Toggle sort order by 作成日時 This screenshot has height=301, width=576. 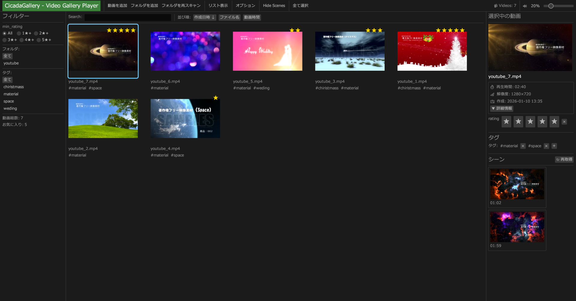click(204, 17)
